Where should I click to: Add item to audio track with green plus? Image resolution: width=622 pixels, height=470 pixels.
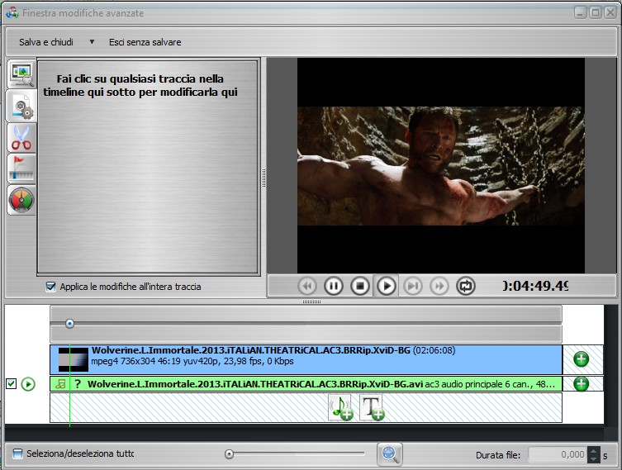582,384
